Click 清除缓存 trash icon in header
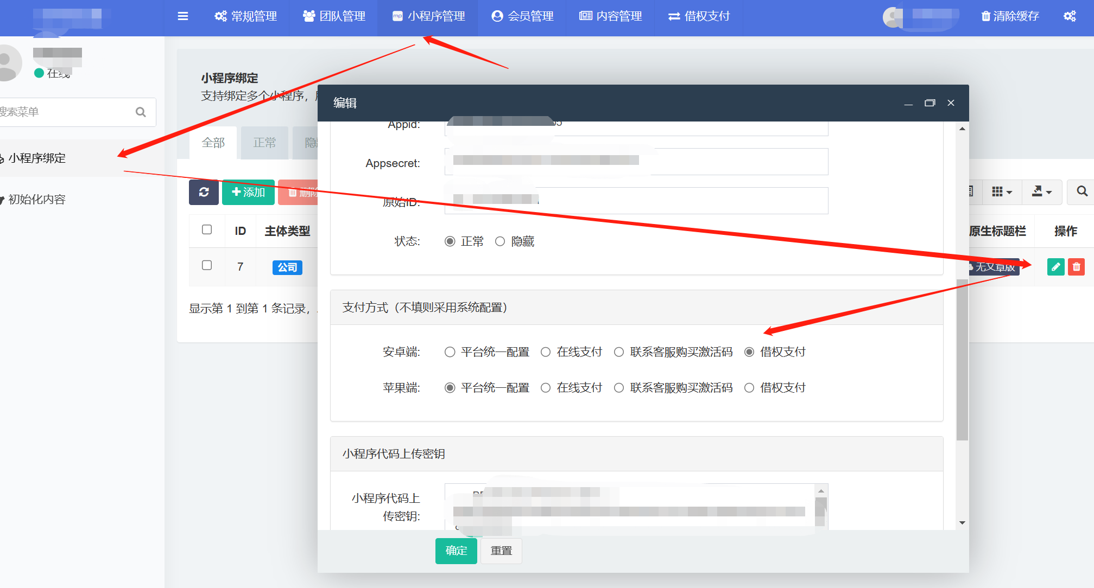The width and height of the screenshot is (1094, 588). (x=985, y=16)
